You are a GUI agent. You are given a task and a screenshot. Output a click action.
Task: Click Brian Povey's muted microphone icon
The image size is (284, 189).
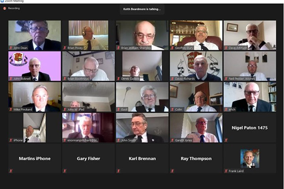click(x=65, y=48)
